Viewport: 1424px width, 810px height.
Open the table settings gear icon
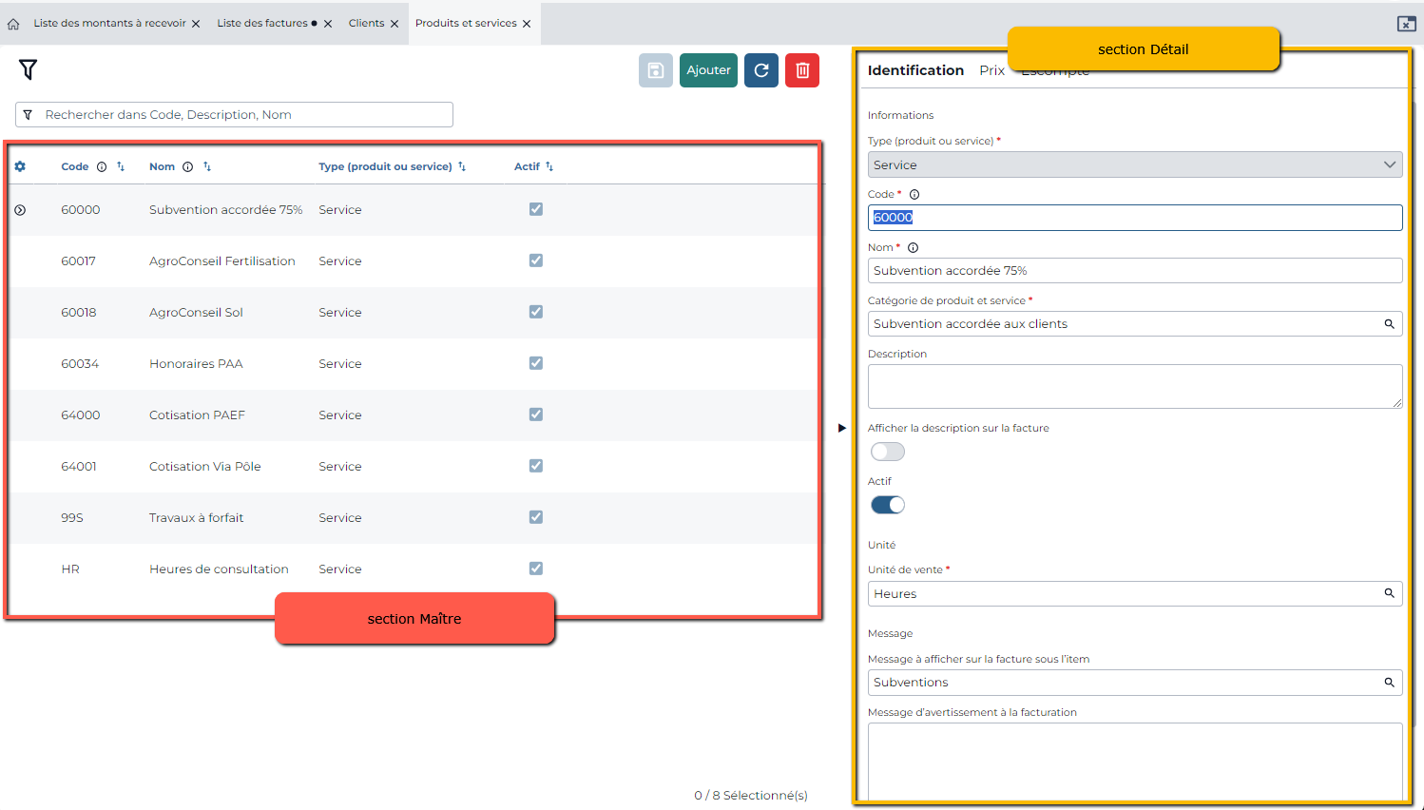coord(20,166)
